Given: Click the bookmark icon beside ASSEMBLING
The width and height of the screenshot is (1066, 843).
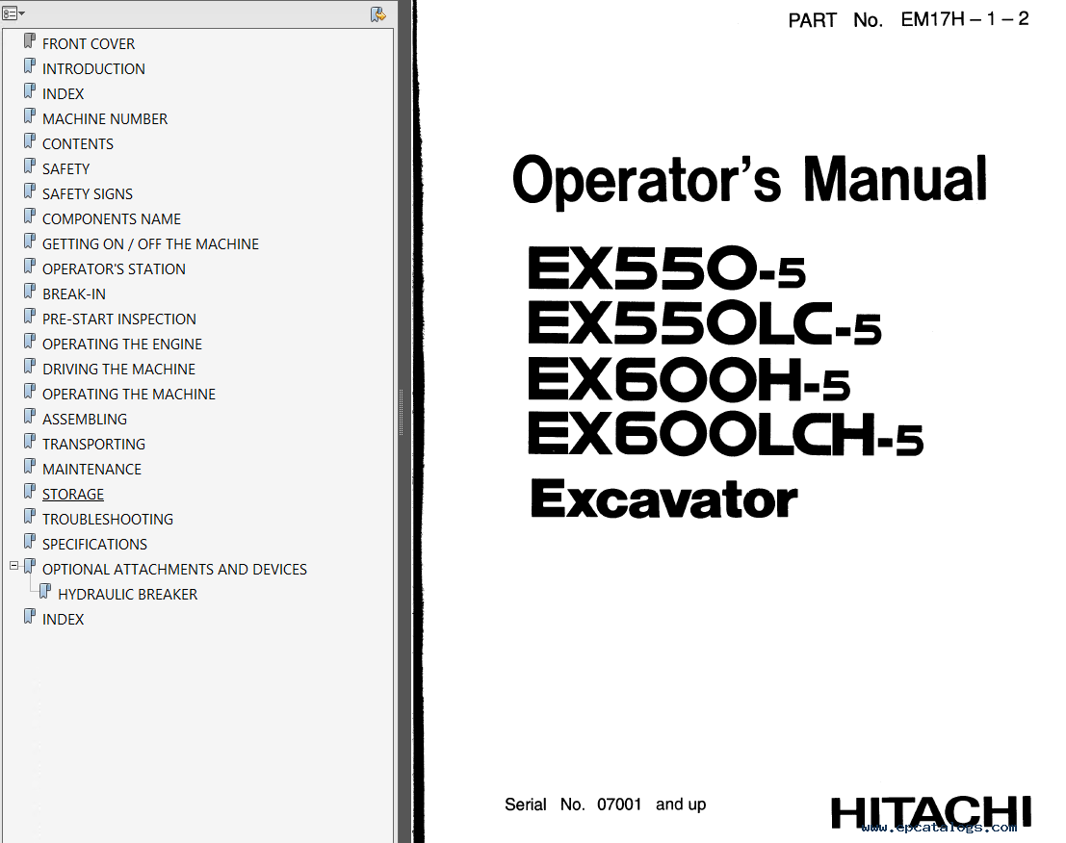Looking at the screenshot, I should [x=29, y=417].
